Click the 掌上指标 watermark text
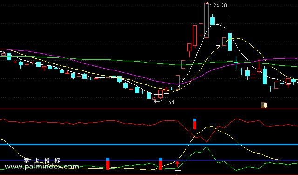298x175 pixels. click(x=42, y=161)
